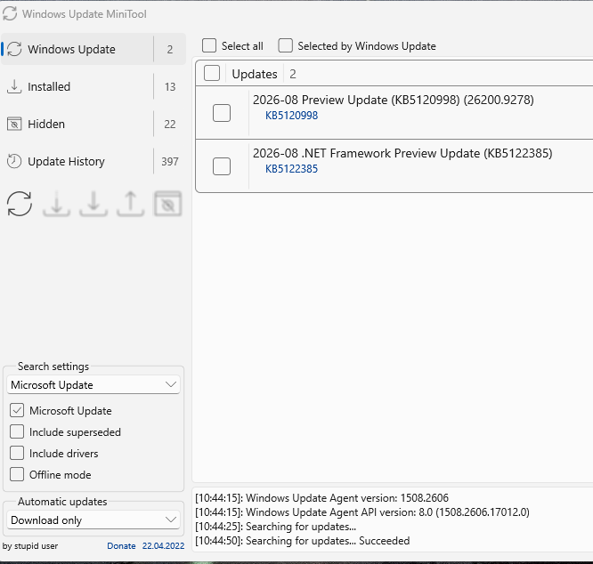Screen dimensions: 593x564
Task: Open the Hidden updates section
Action: (93, 124)
